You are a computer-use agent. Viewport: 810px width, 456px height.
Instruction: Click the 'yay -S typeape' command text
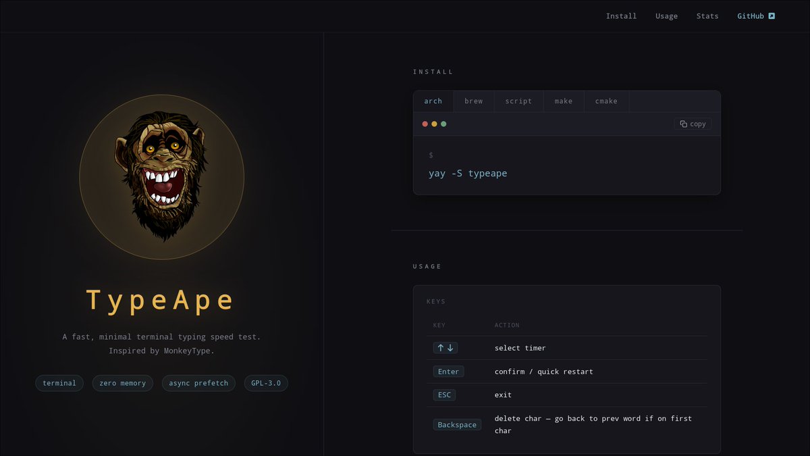[468, 174]
